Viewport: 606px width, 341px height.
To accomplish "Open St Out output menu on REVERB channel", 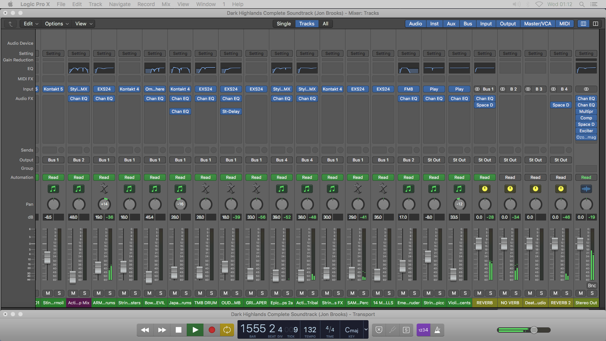I will click(485, 160).
